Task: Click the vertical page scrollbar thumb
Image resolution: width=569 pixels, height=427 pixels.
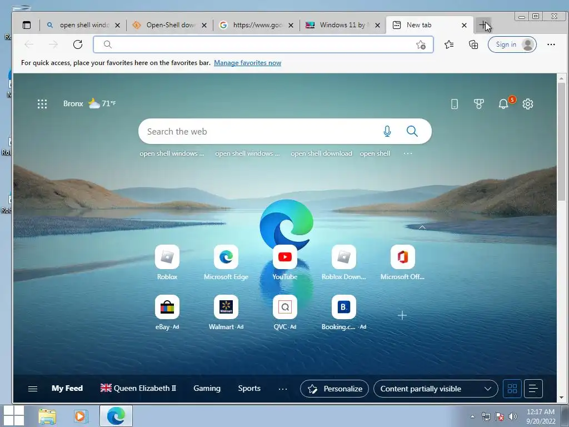Action: [561, 142]
